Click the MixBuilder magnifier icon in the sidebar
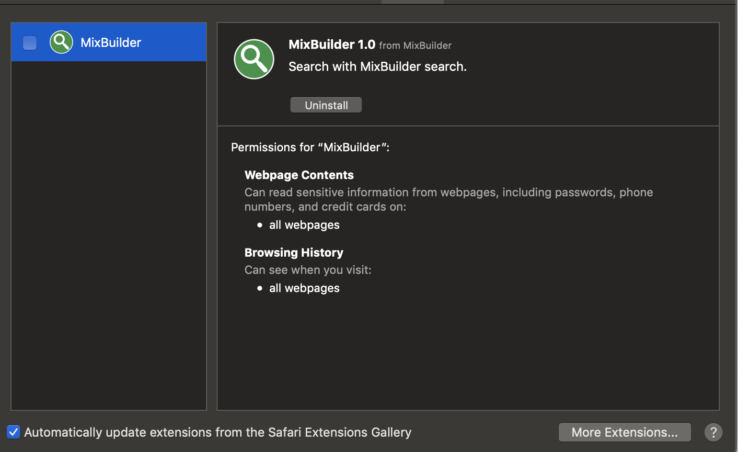Viewport: 738px width, 452px height. click(61, 42)
